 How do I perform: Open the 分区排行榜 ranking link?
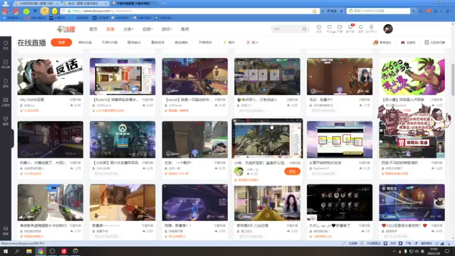pyautogui.click(x=435, y=42)
